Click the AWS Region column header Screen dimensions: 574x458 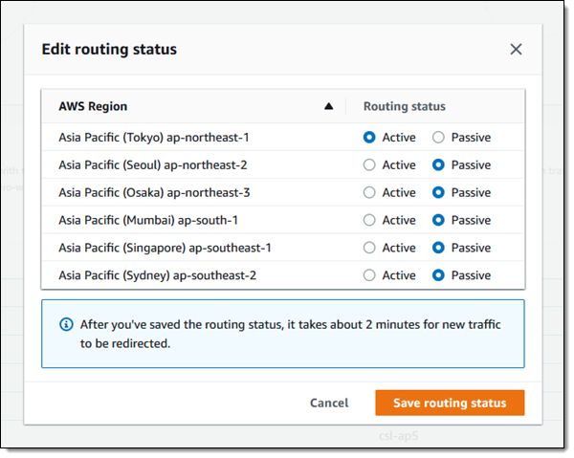pos(93,107)
